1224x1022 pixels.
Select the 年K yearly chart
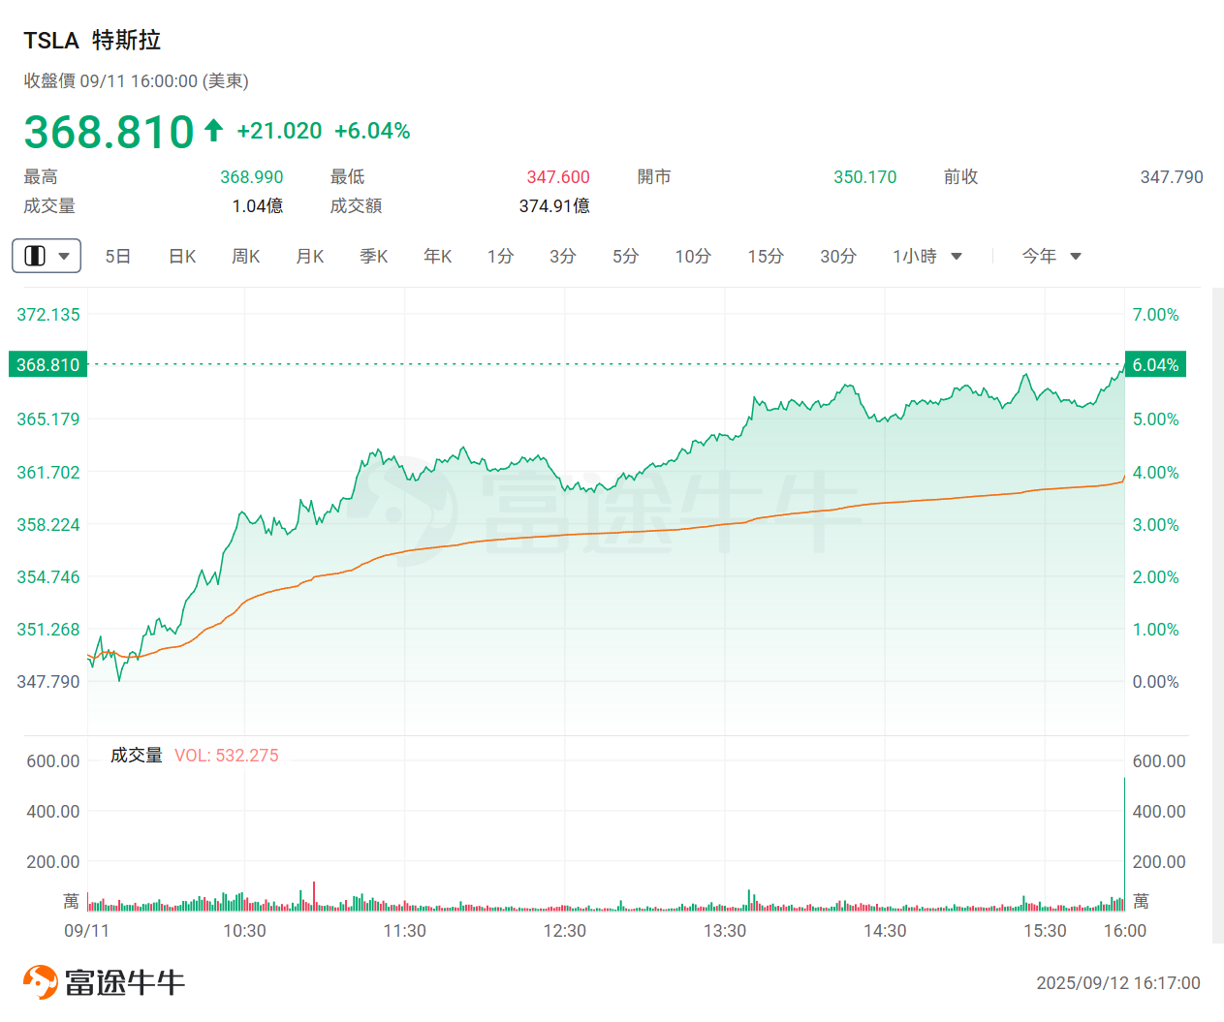[x=437, y=256]
